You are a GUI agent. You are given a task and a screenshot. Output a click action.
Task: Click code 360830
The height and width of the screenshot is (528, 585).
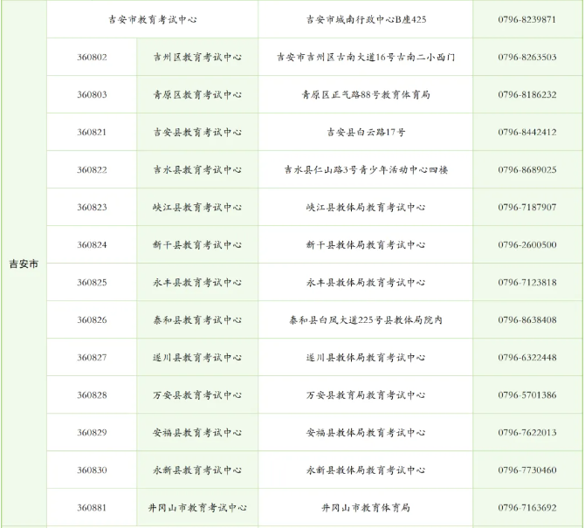tap(92, 470)
